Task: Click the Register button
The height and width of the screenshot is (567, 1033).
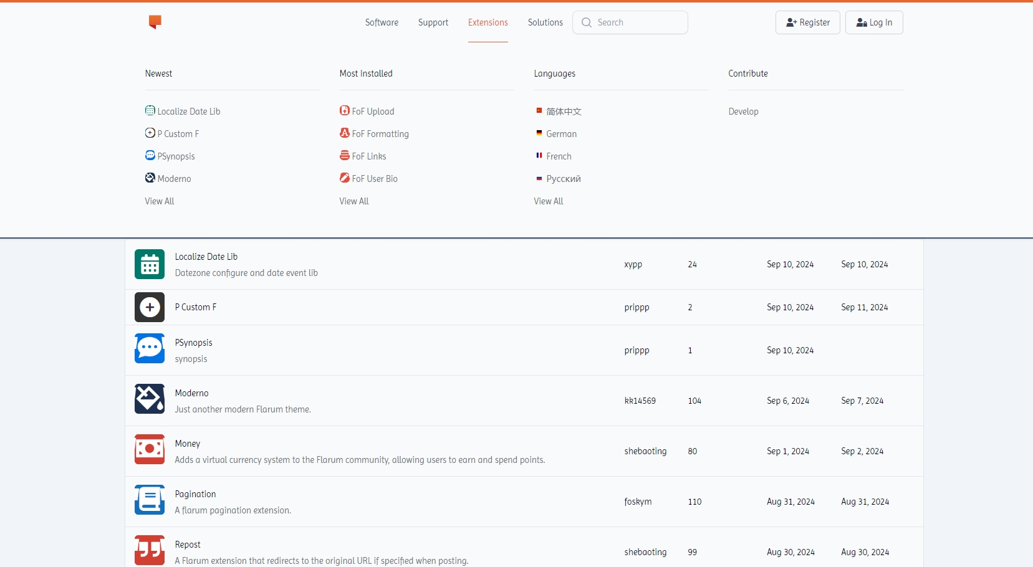Action: point(808,22)
